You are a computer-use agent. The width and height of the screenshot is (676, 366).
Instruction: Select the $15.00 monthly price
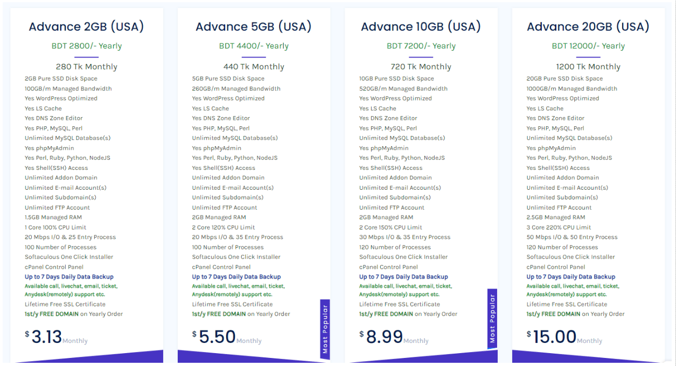[x=554, y=337]
